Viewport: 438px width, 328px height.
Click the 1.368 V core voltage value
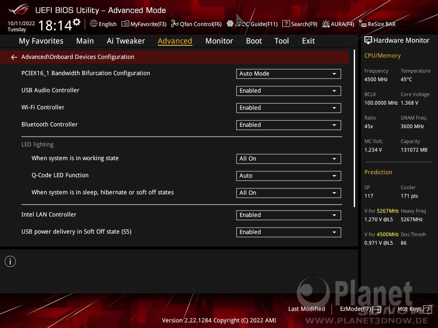tap(409, 103)
